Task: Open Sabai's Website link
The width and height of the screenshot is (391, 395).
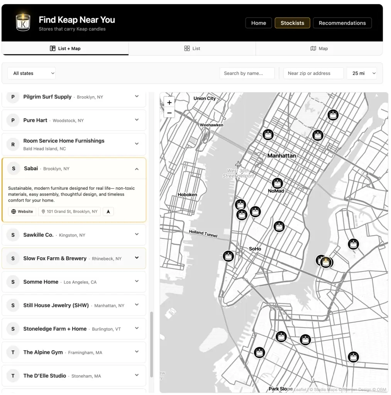Action: coord(22,211)
